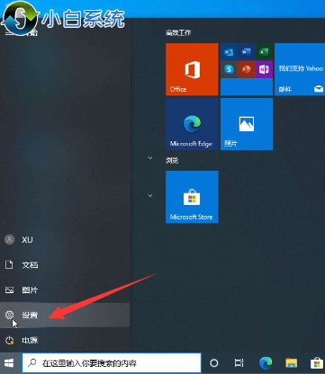Click the 高效工作 group heading
325x374 pixels.
click(178, 32)
